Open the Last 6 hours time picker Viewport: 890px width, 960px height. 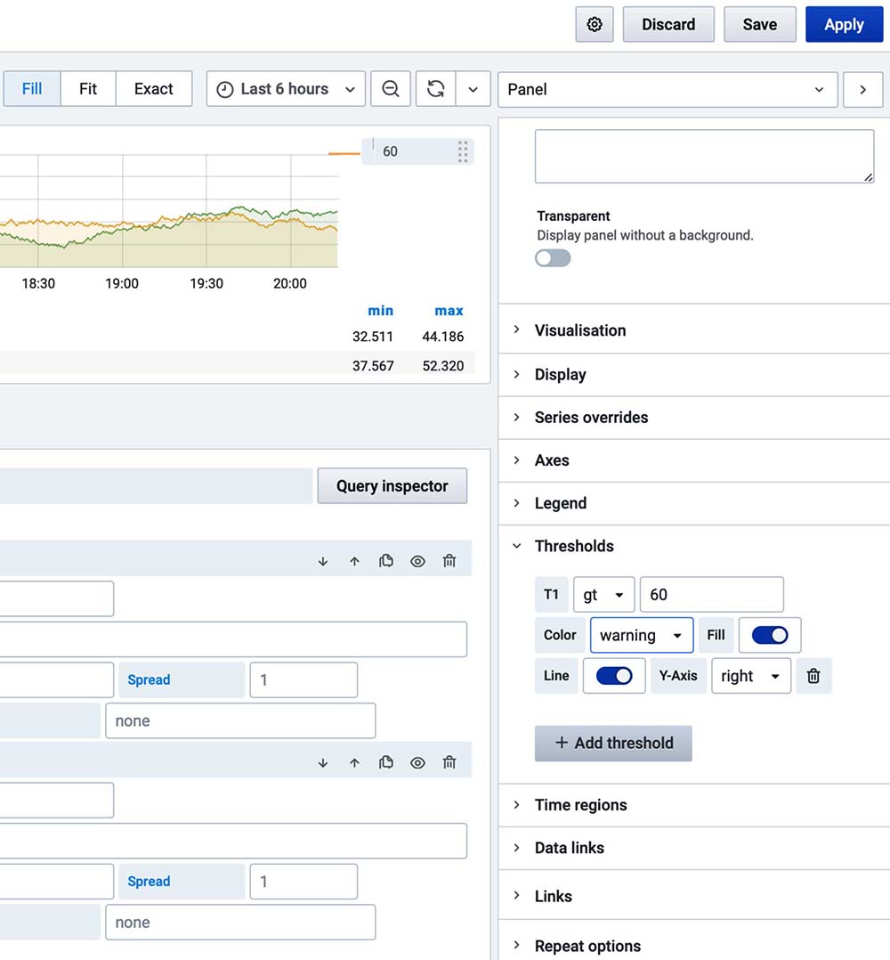tap(286, 89)
